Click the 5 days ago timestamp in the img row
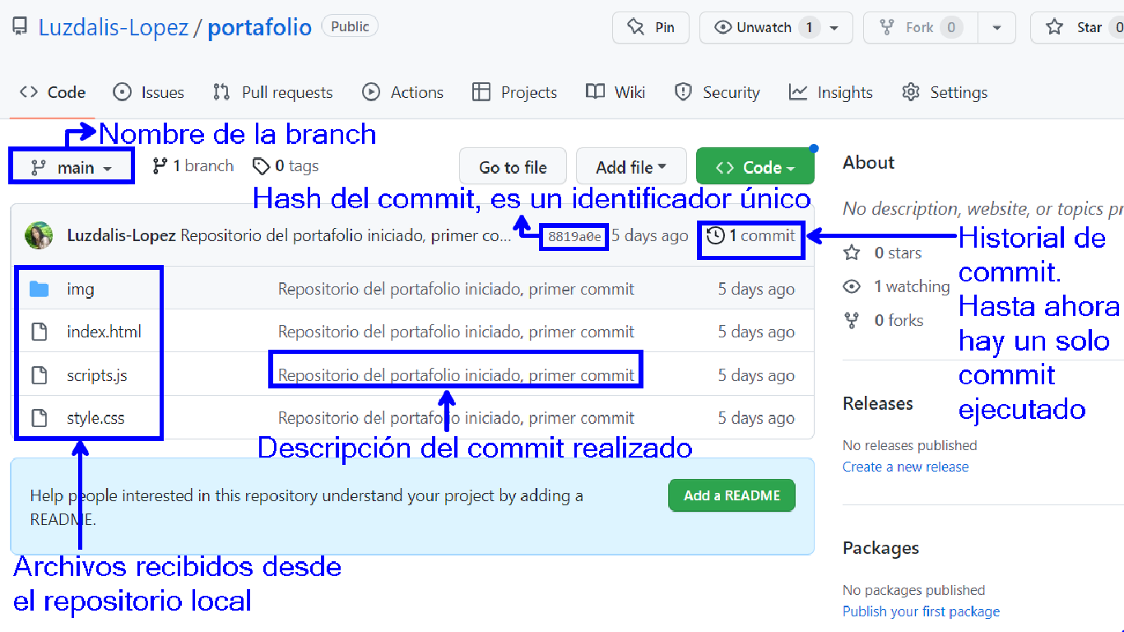This screenshot has width=1124, height=632. [x=756, y=289]
